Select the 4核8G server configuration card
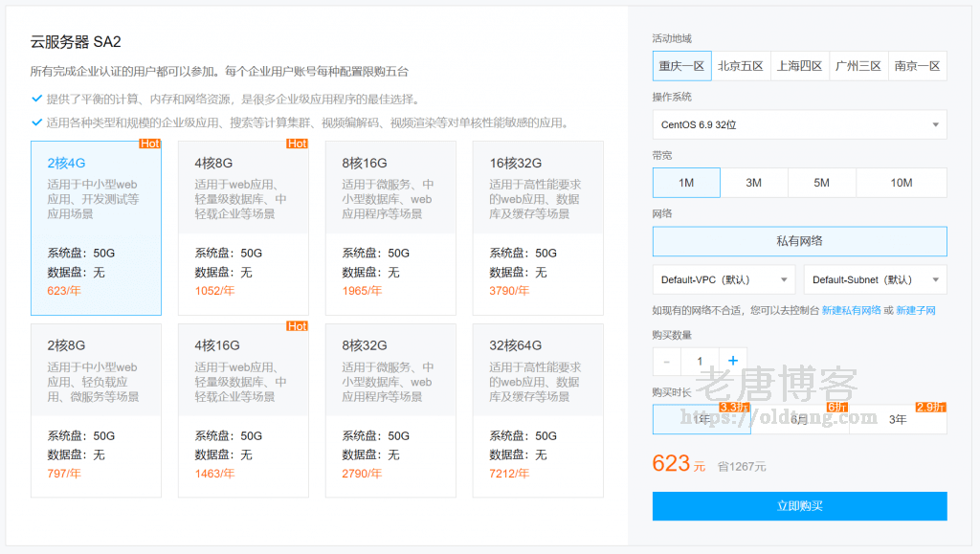The width and height of the screenshot is (980, 554). 243,228
